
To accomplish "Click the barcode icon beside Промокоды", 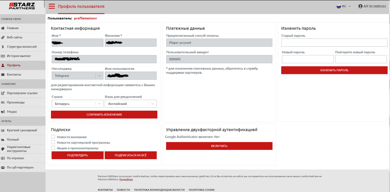I will (x=3, y=103).
